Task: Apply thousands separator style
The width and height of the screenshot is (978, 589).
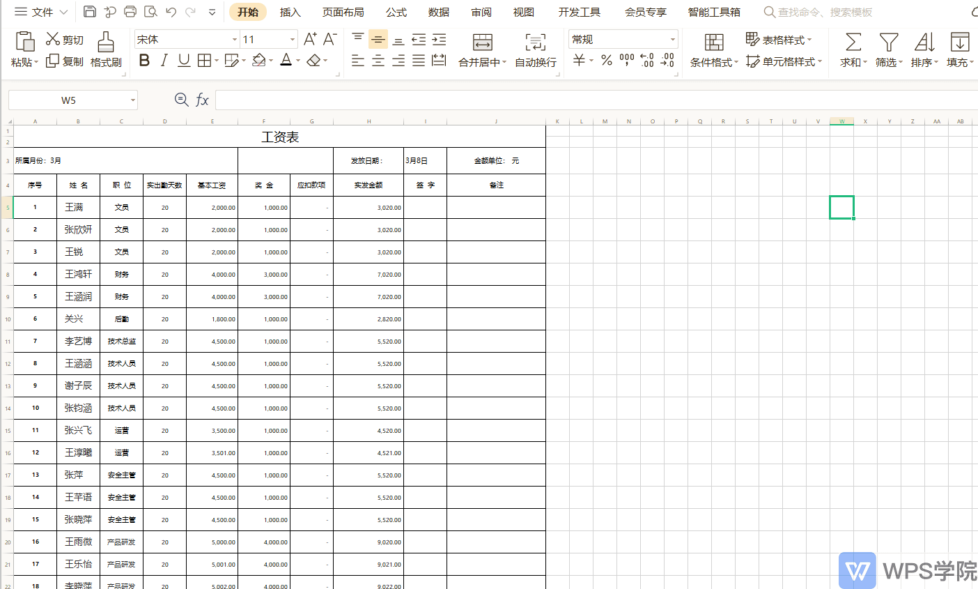Action: tap(627, 60)
